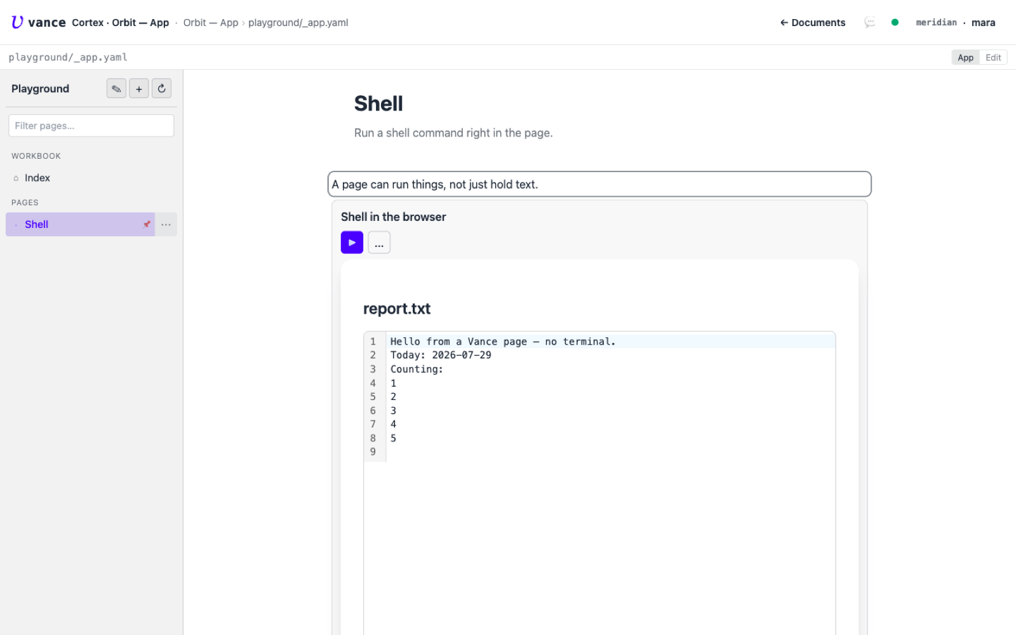This screenshot has width=1016, height=635.
Task: Focus the Filter pages search field
Action: click(x=91, y=126)
